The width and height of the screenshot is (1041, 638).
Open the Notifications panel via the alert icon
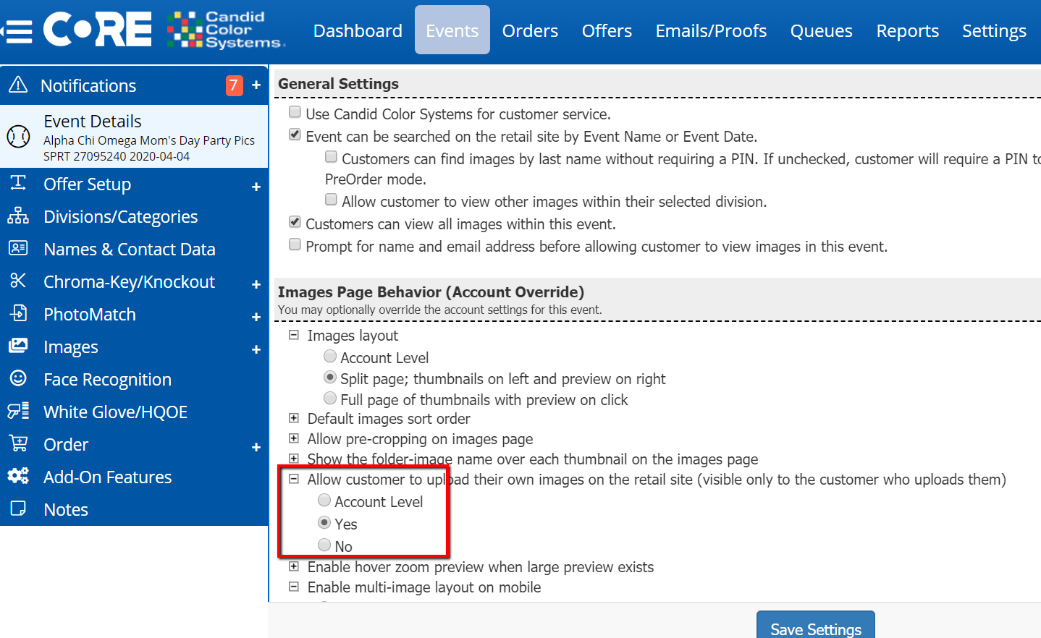(19, 85)
